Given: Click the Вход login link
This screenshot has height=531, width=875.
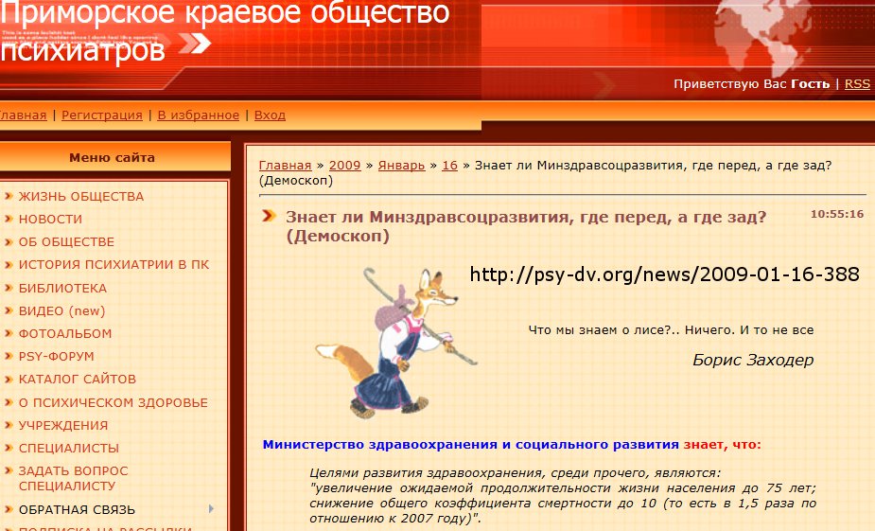Looking at the screenshot, I should point(270,115).
